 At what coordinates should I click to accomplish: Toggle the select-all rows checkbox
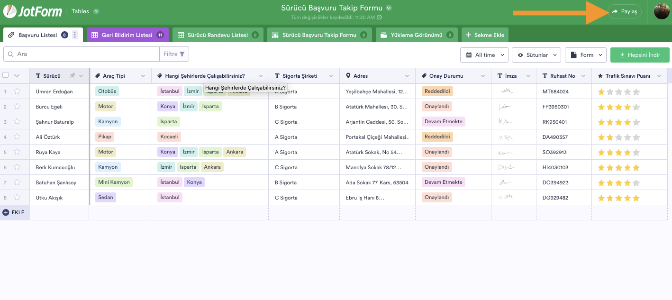tap(6, 75)
